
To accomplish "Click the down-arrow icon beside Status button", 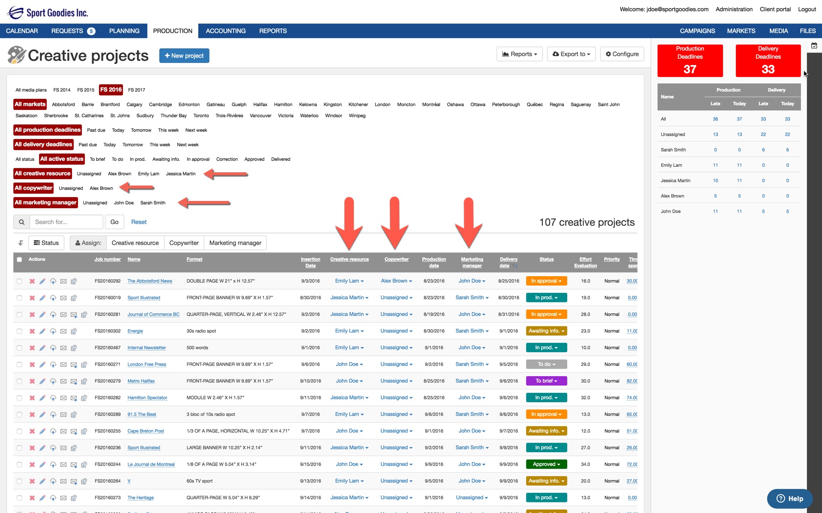I will click(x=20, y=243).
